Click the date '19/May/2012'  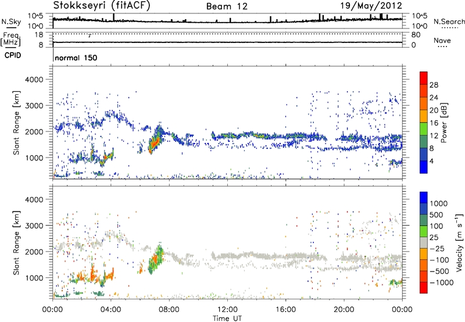(x=371, y=6)
